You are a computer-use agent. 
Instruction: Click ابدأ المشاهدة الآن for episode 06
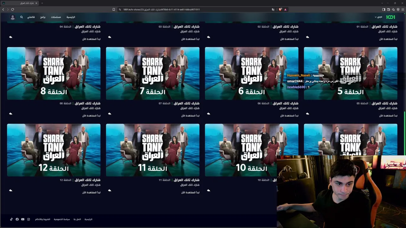point(289,116)
